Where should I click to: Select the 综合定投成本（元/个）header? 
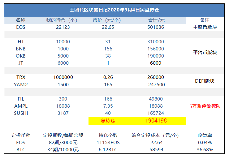click(x=155, y=135)
